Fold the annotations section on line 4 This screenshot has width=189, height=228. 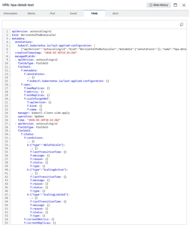pos(10,43)
